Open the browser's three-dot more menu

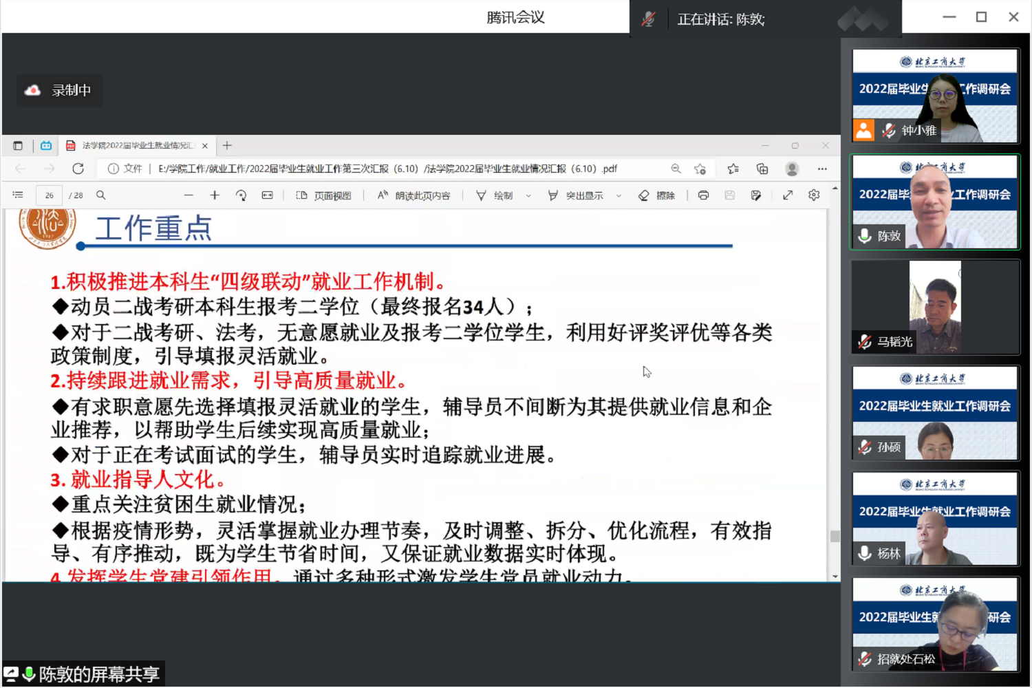[x=822, y=169]
